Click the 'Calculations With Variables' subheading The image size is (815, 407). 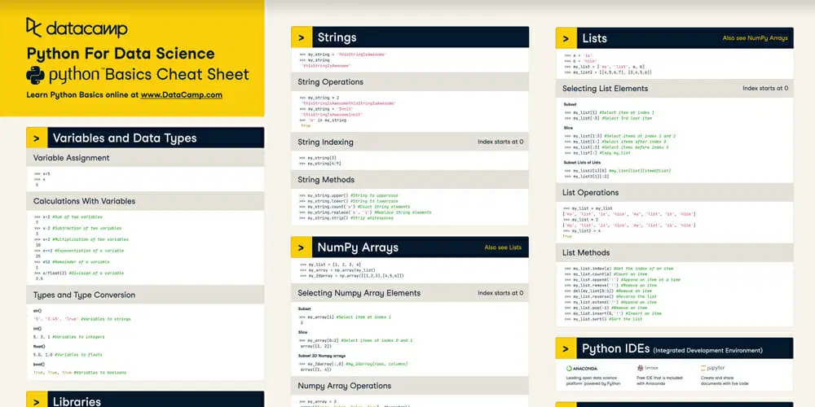[x=84, y=201]
